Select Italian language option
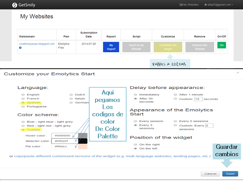Screen dimensions: 243x182 [71, 99]
